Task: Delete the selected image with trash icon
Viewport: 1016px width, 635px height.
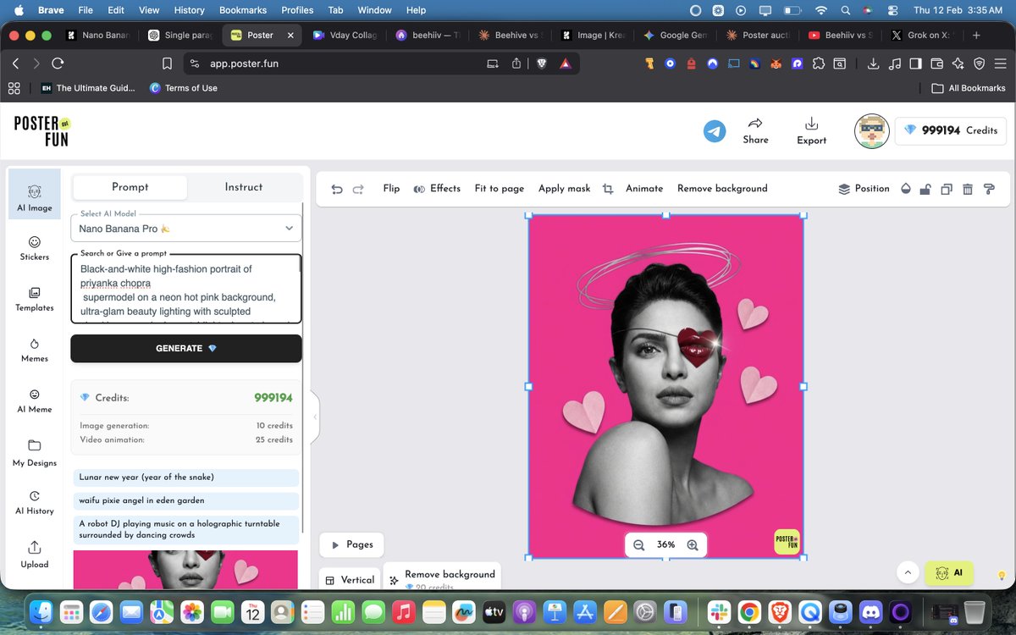Action: tap(968, 189)
